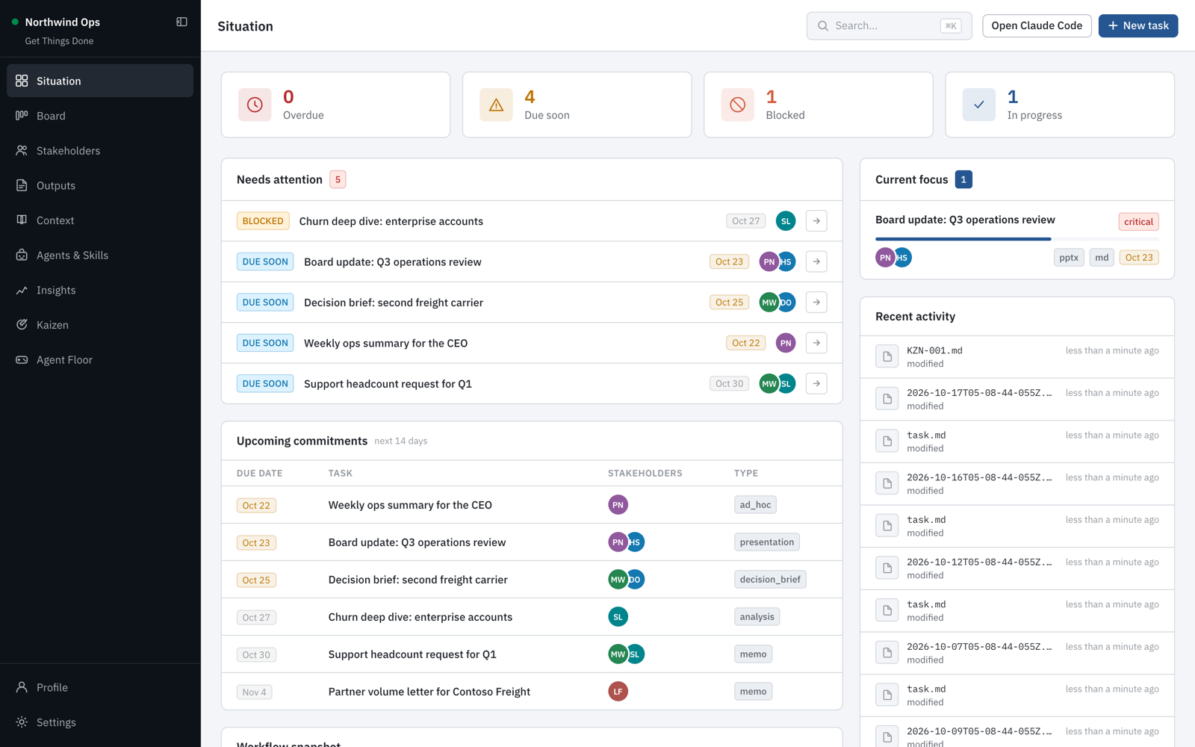
Task: Open the Agent Floor gamepad icon
Action: [x=22, y=359]
